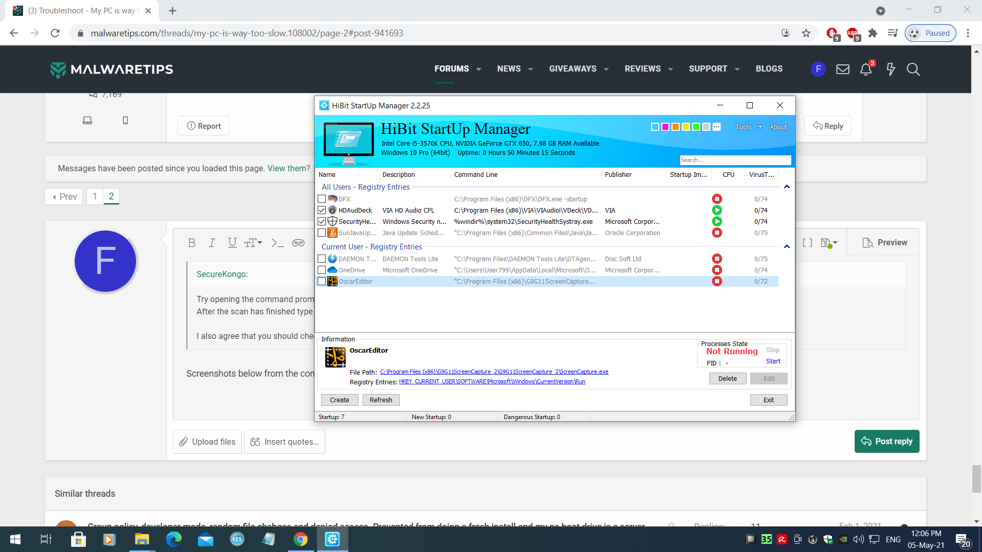Collapse All Users Registry Entries group
The height and width of the screenshot is (552, 982).
[x=787, y=187]
